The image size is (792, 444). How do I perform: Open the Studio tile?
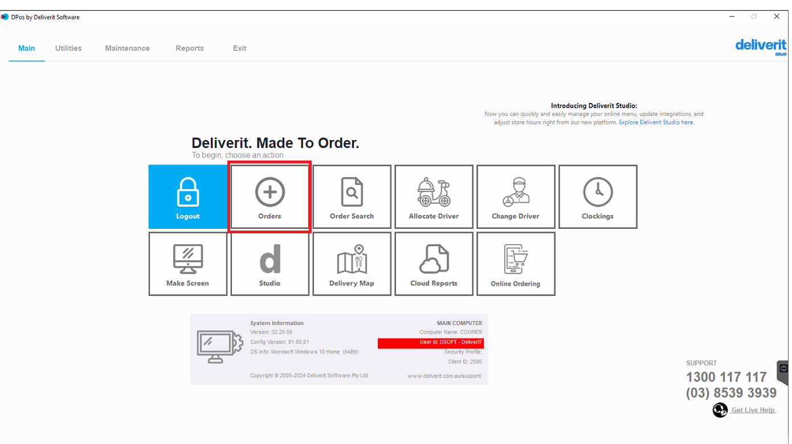click(x=270, y=264)
